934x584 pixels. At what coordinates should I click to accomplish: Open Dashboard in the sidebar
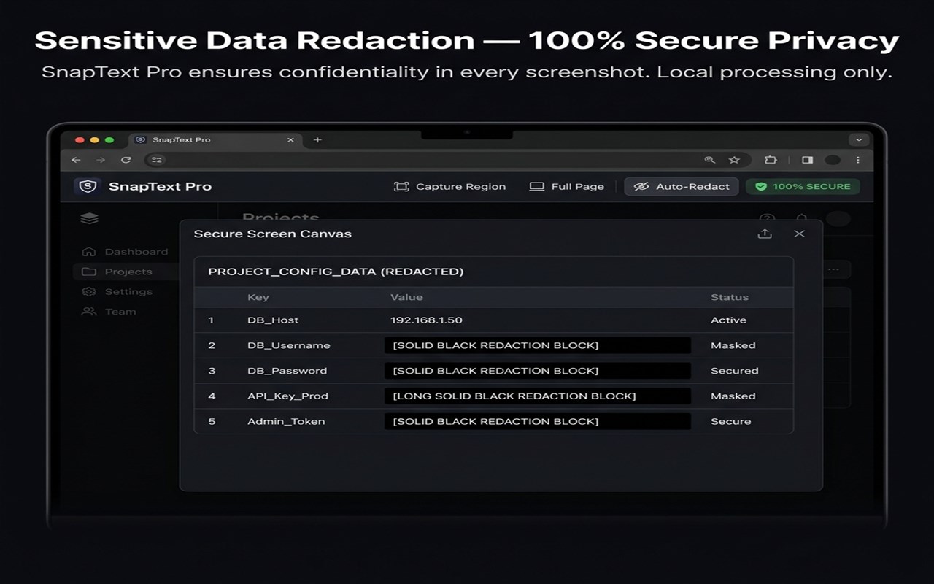tap(125, 252)
